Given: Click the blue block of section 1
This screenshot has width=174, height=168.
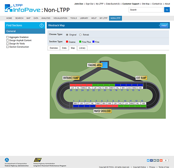Looking at the screenshot, I should [76, 106].
